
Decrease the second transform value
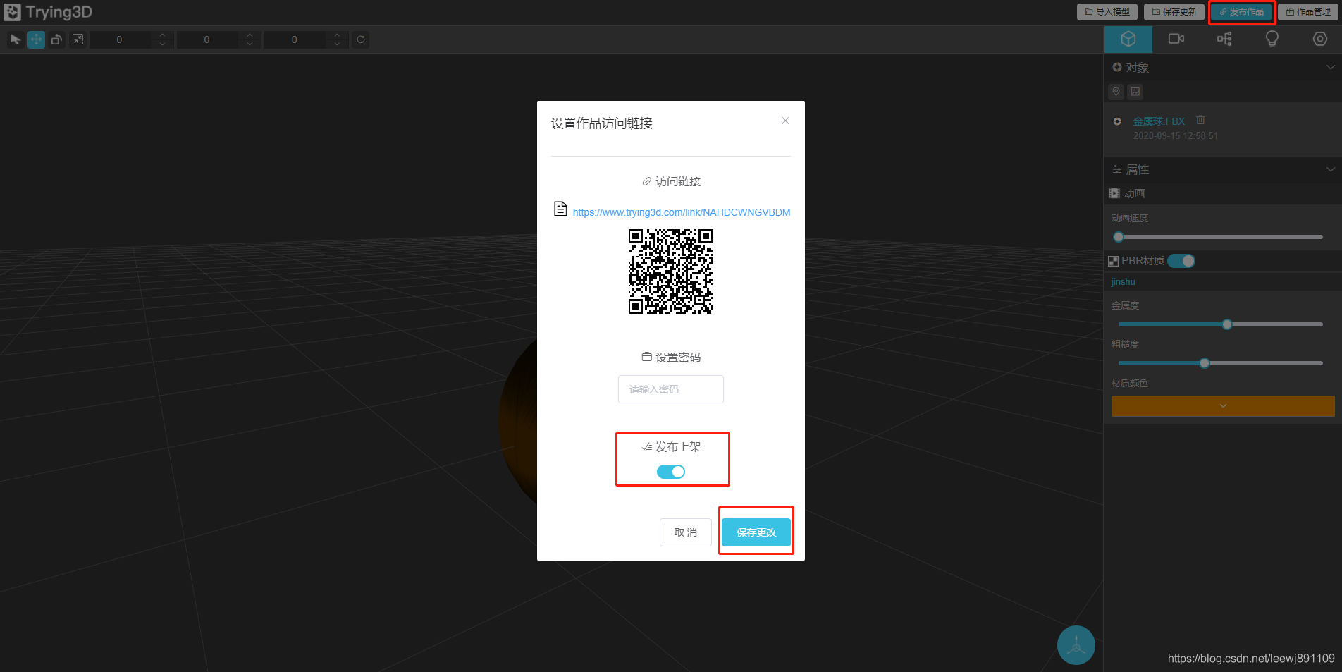coord(250,44)
